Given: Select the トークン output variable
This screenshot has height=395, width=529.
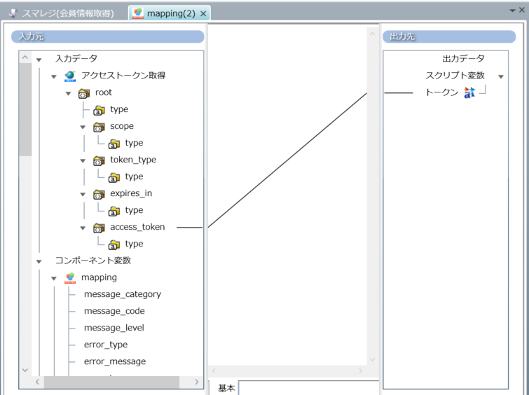Looking at the screenshot, I should tap(441, 92).
